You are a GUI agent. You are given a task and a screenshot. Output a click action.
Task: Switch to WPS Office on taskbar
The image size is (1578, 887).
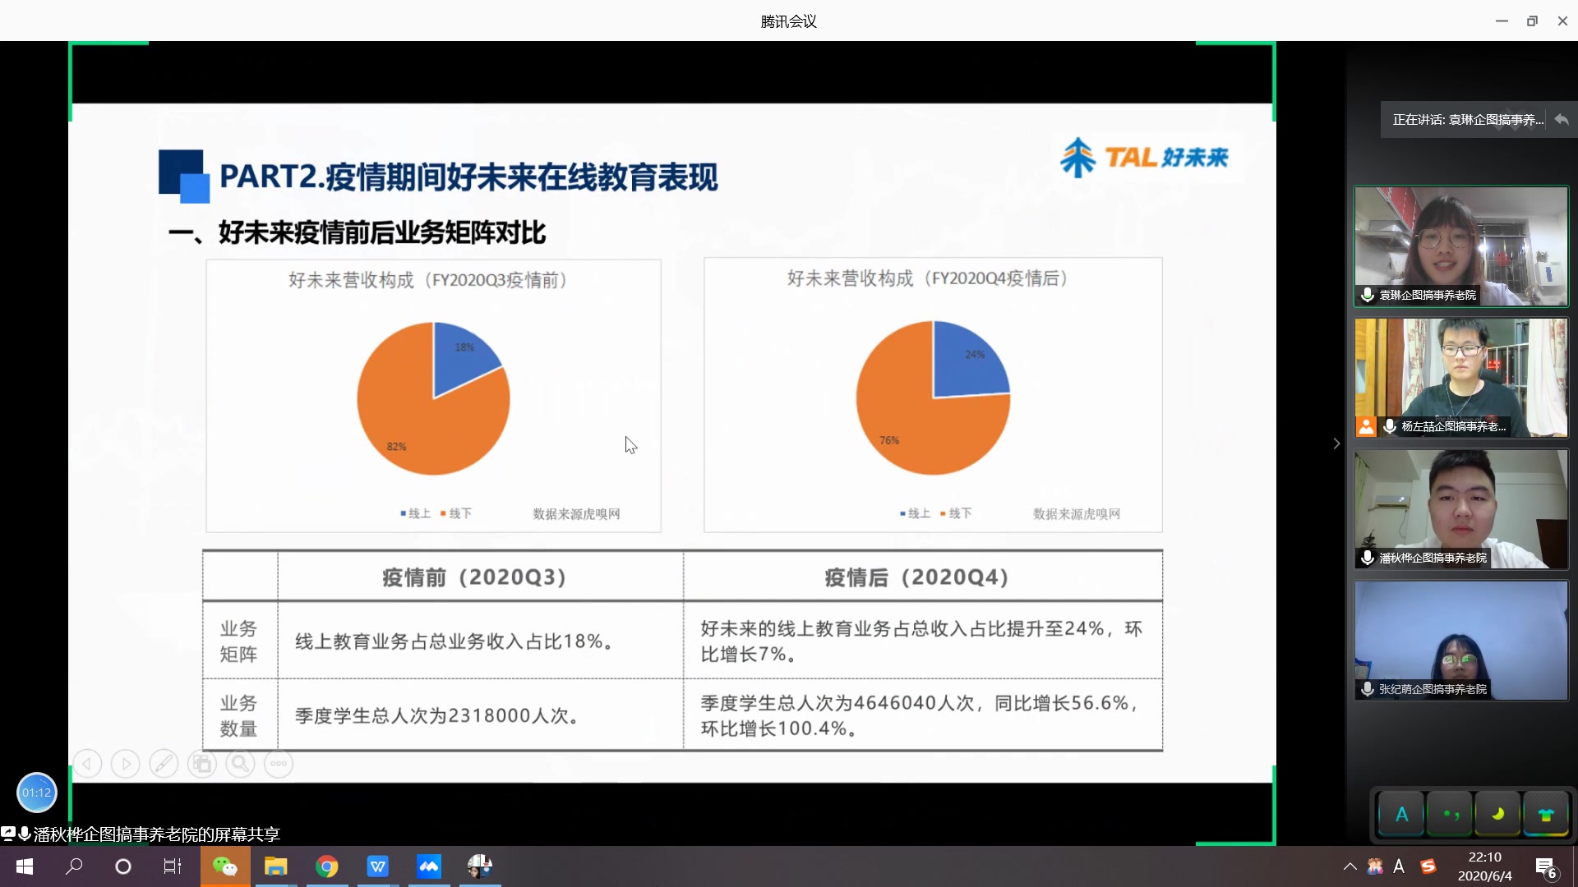[x=378, y=866]
